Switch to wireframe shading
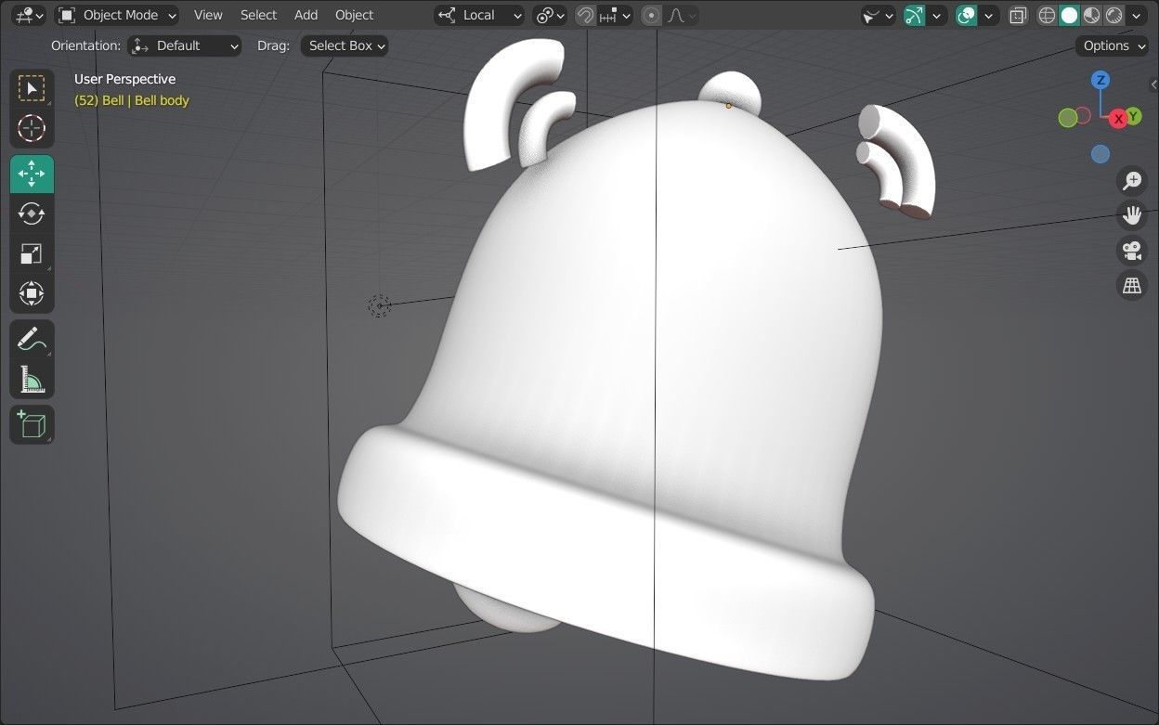The height and width of the screenshot is (725, 1159). 1048,15
